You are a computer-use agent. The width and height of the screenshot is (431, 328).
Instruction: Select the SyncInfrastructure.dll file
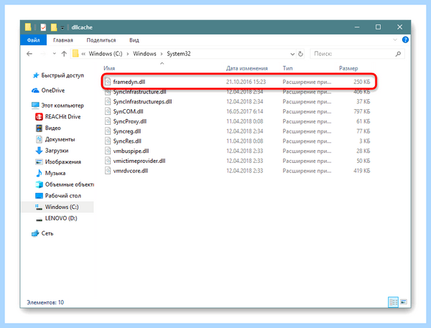[x=237, y=92]
